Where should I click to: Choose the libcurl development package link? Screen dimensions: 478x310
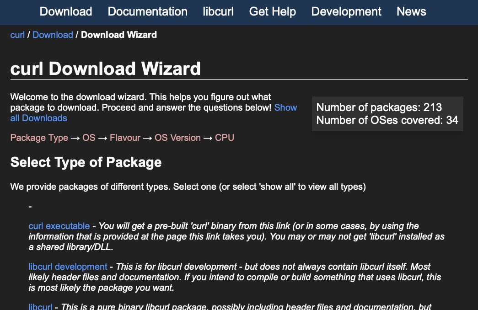68,267
